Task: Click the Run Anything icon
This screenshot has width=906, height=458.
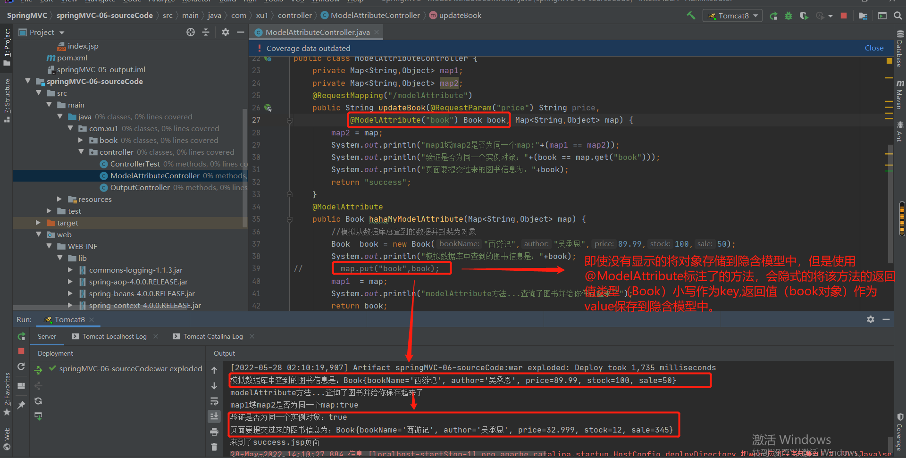Action: pos(882,16)
